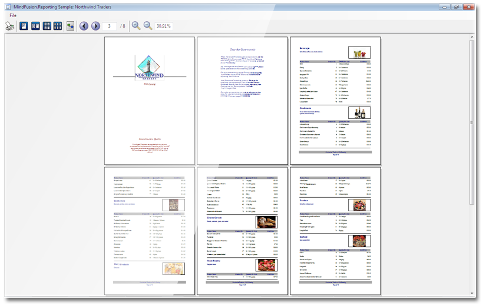Restore down the preview window

click(457, 6)
